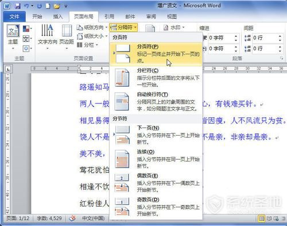Insert a 分页符(P) page break
Image resolution: width=287 pixels, height=226 pixels.
point(156,54)
